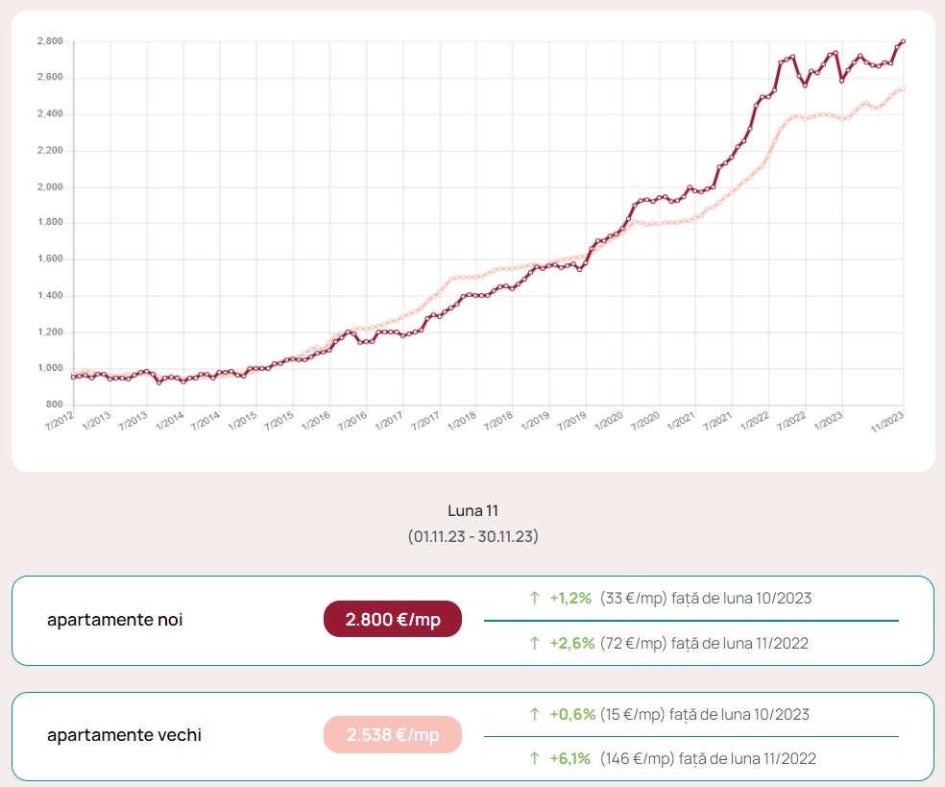Click the date range (01.11.23 - 30.11.23)
Image resolution: width=945 pixels, height=787 pixels.
(x=472, y=536)
